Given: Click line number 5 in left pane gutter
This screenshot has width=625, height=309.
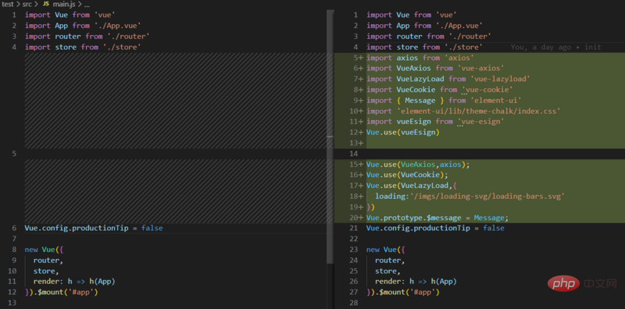Looking at the screenshot, I should (x=14, y=154).
